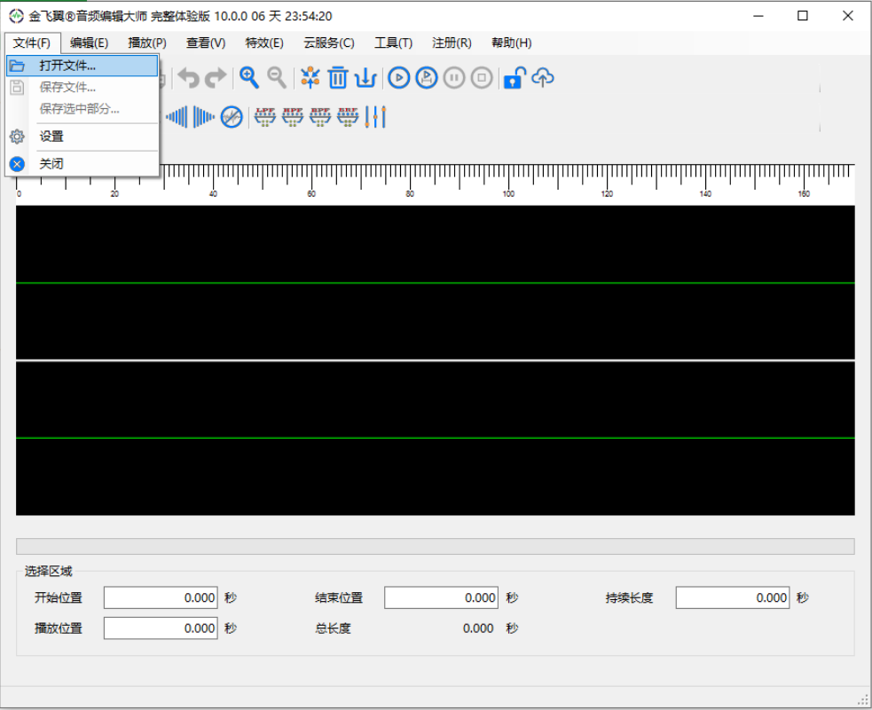872x710 pixels.
Task: Click the zoom in magnifier icon
Action: pyautogui.click(x=249, y=78)
